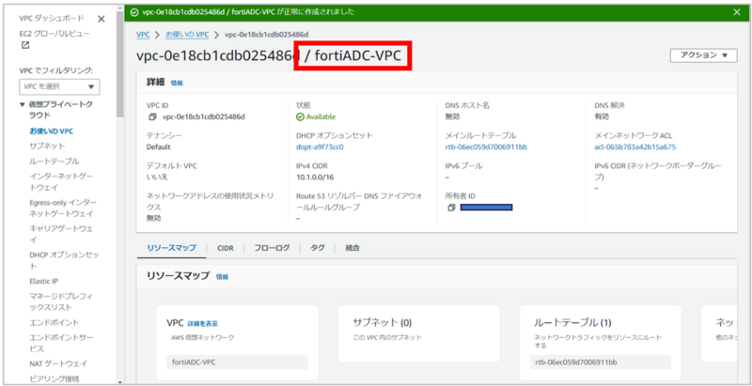This screenshot has height=386, width=752.
Task: Click the IPv4 CIDR value 10.1.0.0/16
Action: click(x=315, y=178)
